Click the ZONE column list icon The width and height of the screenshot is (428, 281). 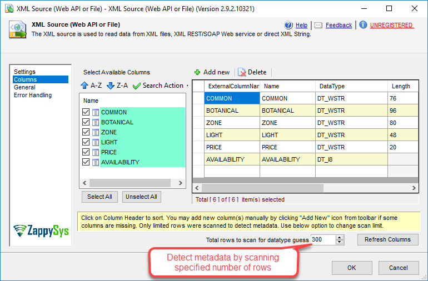point(96,132)
